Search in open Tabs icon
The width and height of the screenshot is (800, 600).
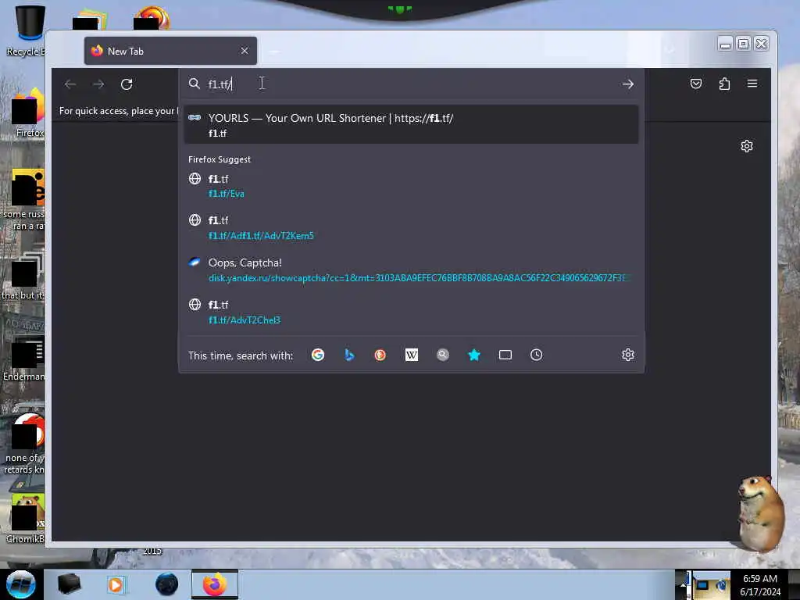point(505,355)
